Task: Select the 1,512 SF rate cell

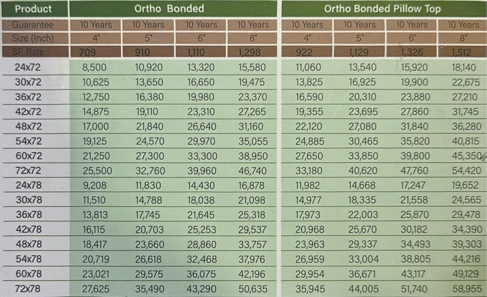Action: pyautogui.click(x=461, y=52)
